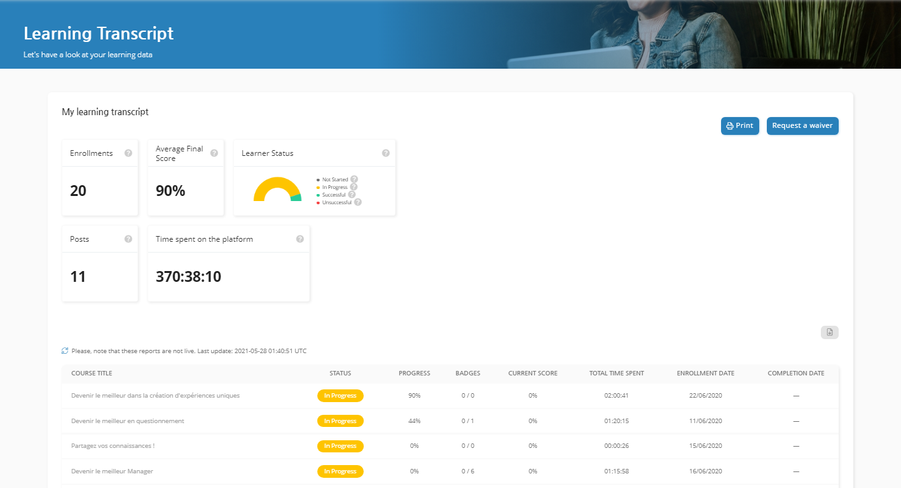Click Request a waiver

(x=802, y=125)
